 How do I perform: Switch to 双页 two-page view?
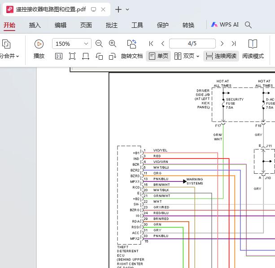point(184,56)
